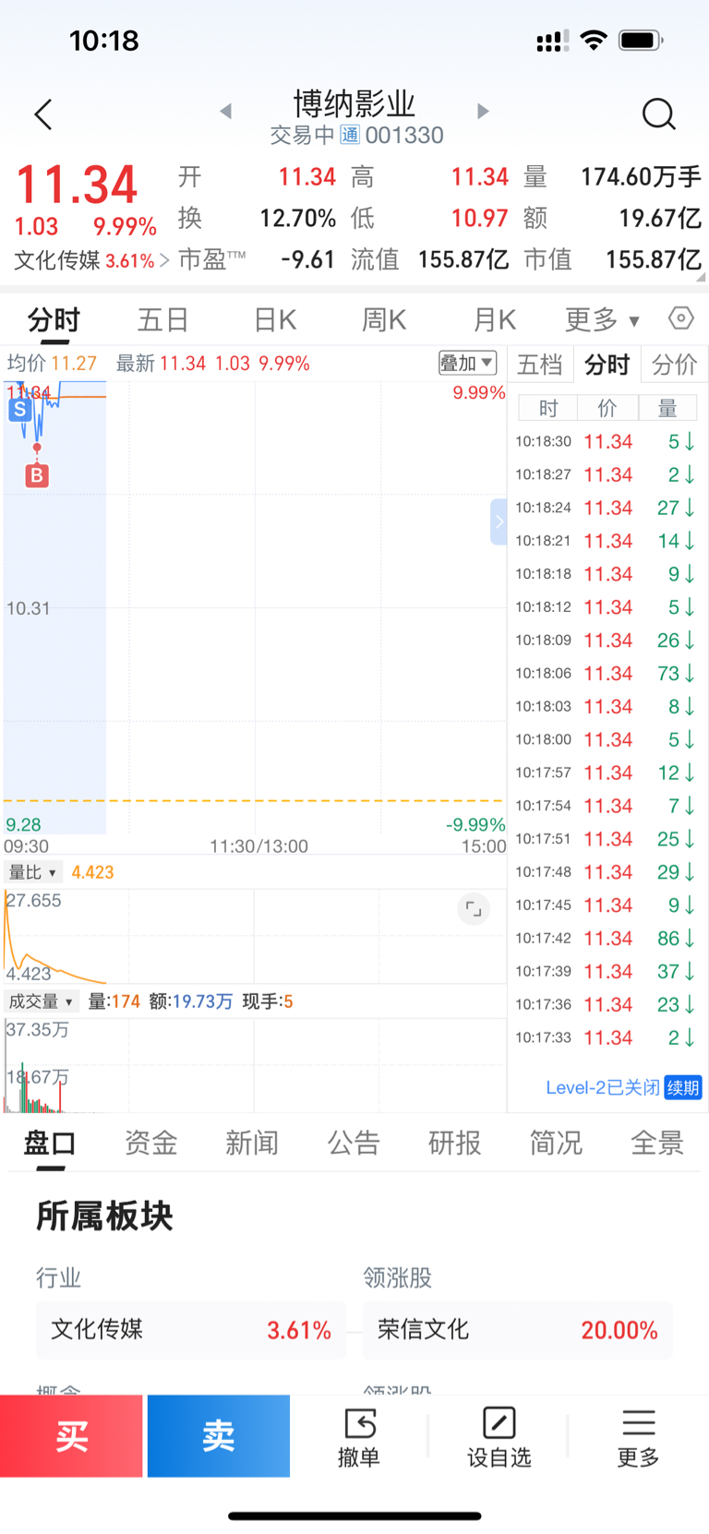Open 荣信文化 20.00% leader card

(x=517, y=1330)
